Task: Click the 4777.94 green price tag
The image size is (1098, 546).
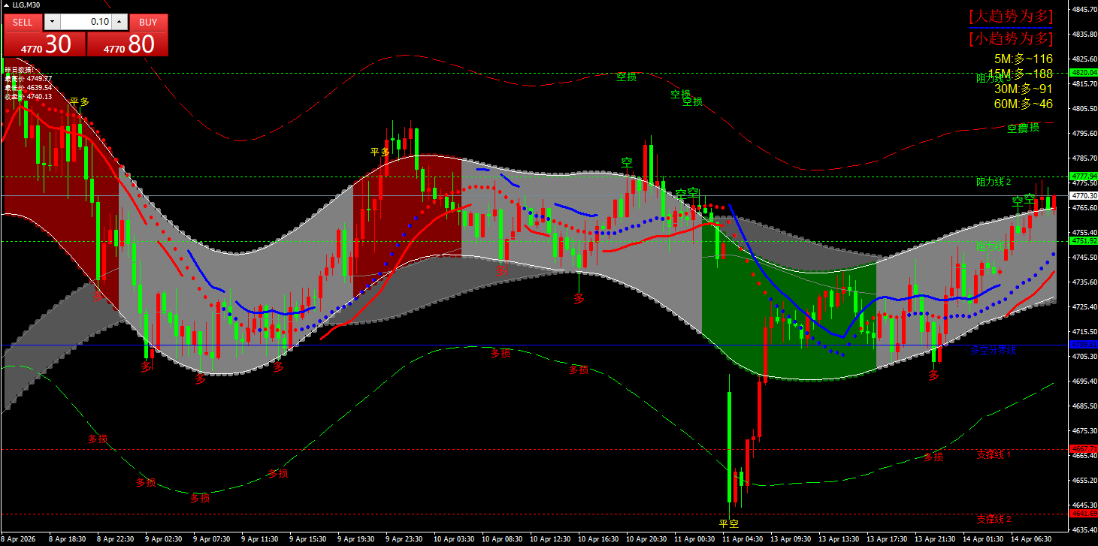Action: click(x=1084, y=176)
